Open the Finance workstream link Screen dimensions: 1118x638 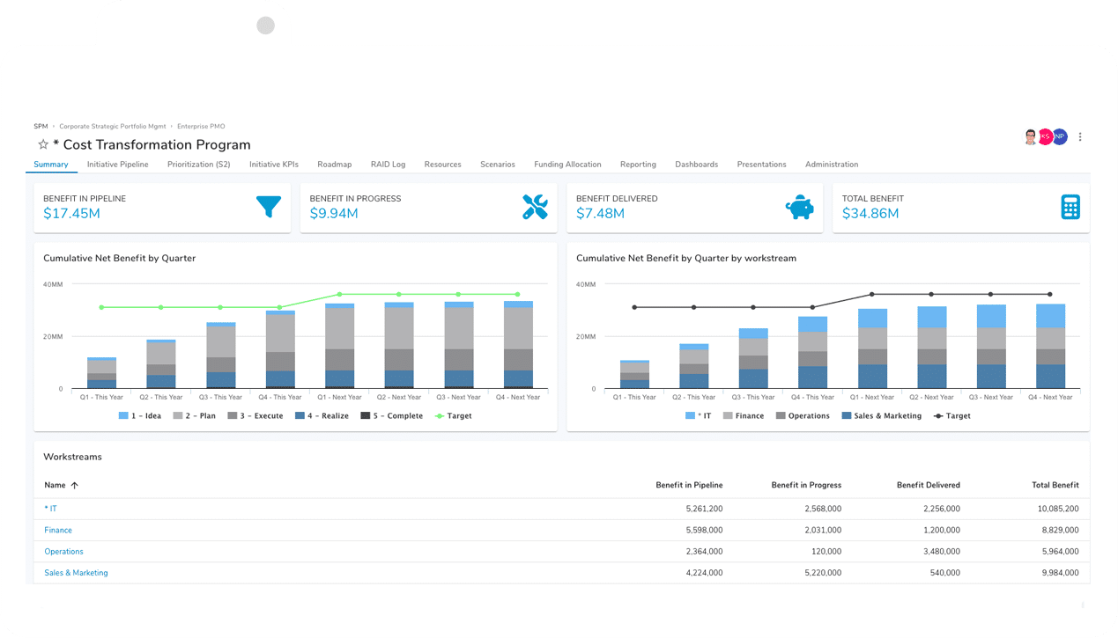tap(57, 530)
